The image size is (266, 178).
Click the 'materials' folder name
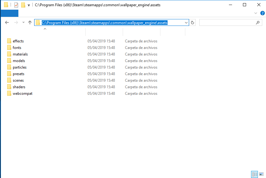tap(20, 54)
